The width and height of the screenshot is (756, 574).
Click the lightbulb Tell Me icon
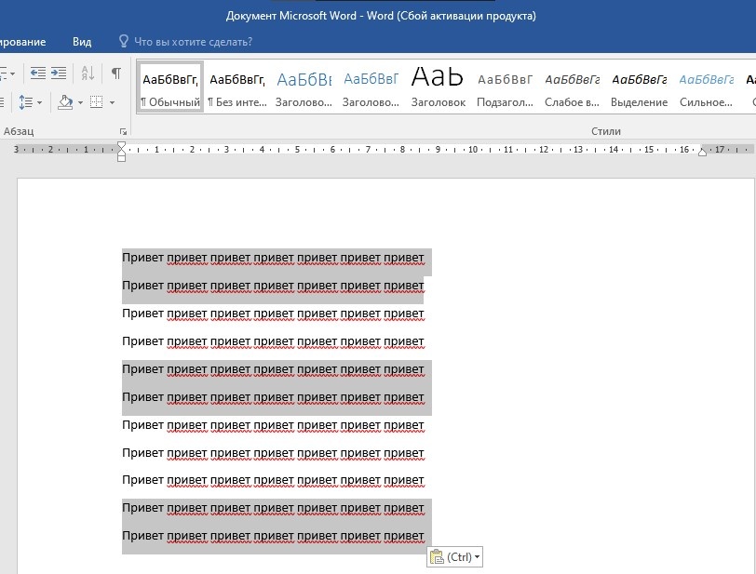coord(124,42)
